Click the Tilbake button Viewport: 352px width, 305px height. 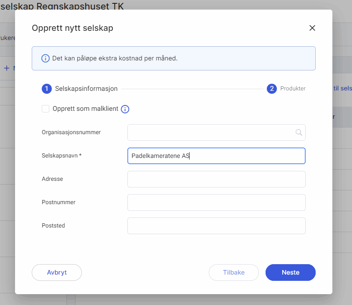tap(234, 272)
